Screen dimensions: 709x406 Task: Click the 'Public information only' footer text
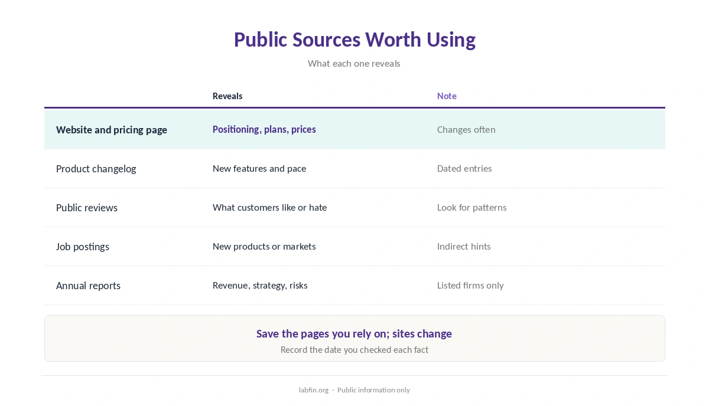(x=373, y=389)
